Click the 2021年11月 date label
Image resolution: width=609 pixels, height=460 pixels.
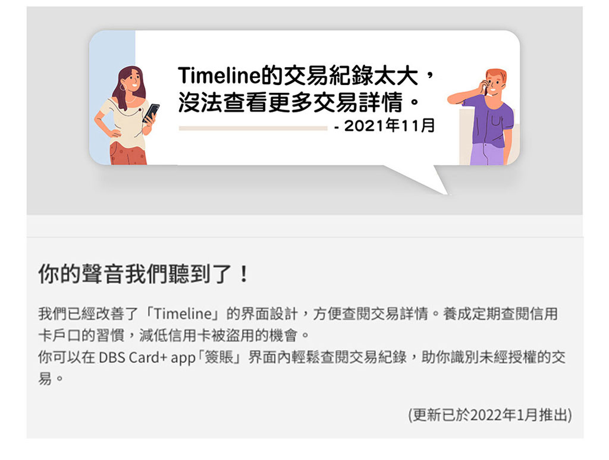385,126
